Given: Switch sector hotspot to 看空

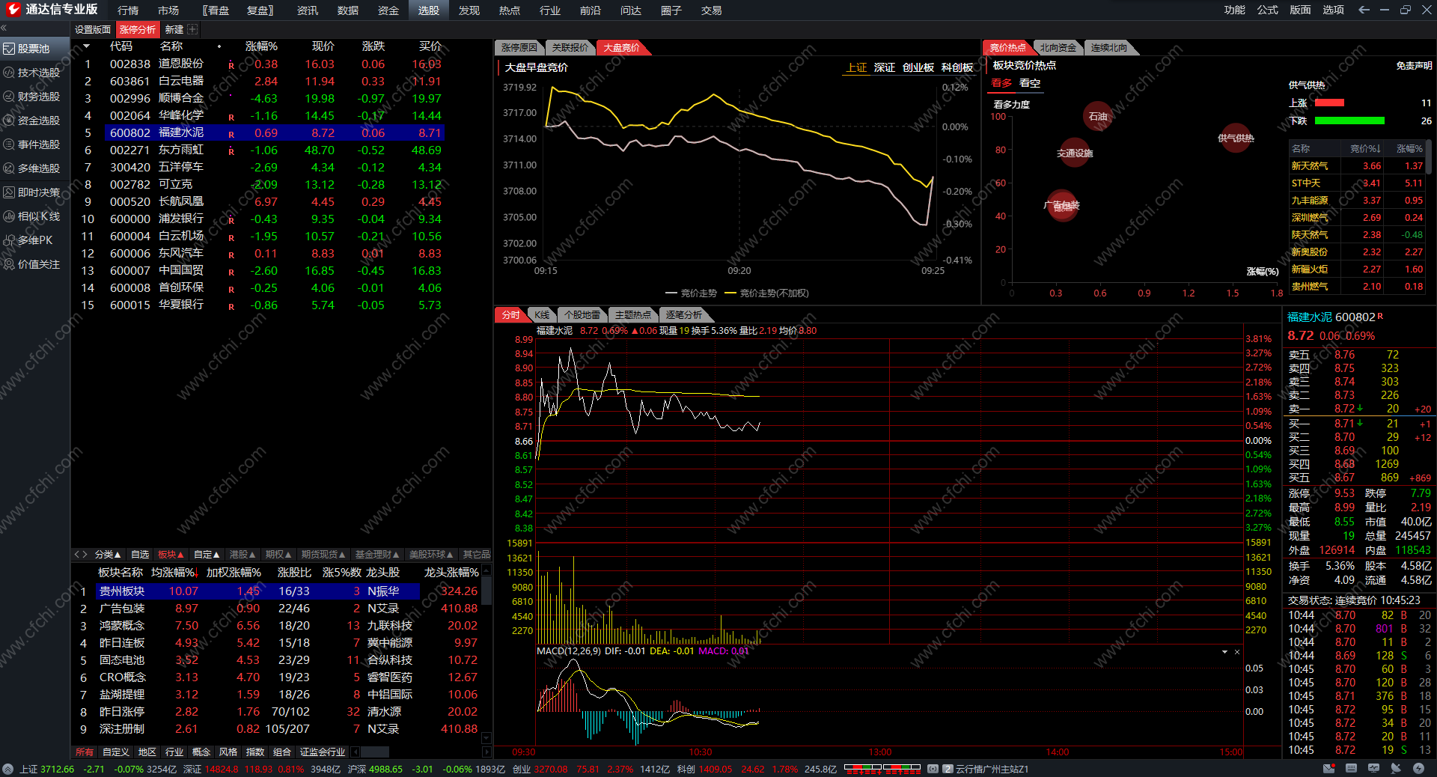Looking at the screenshot, I should [x=1030, y=83].
